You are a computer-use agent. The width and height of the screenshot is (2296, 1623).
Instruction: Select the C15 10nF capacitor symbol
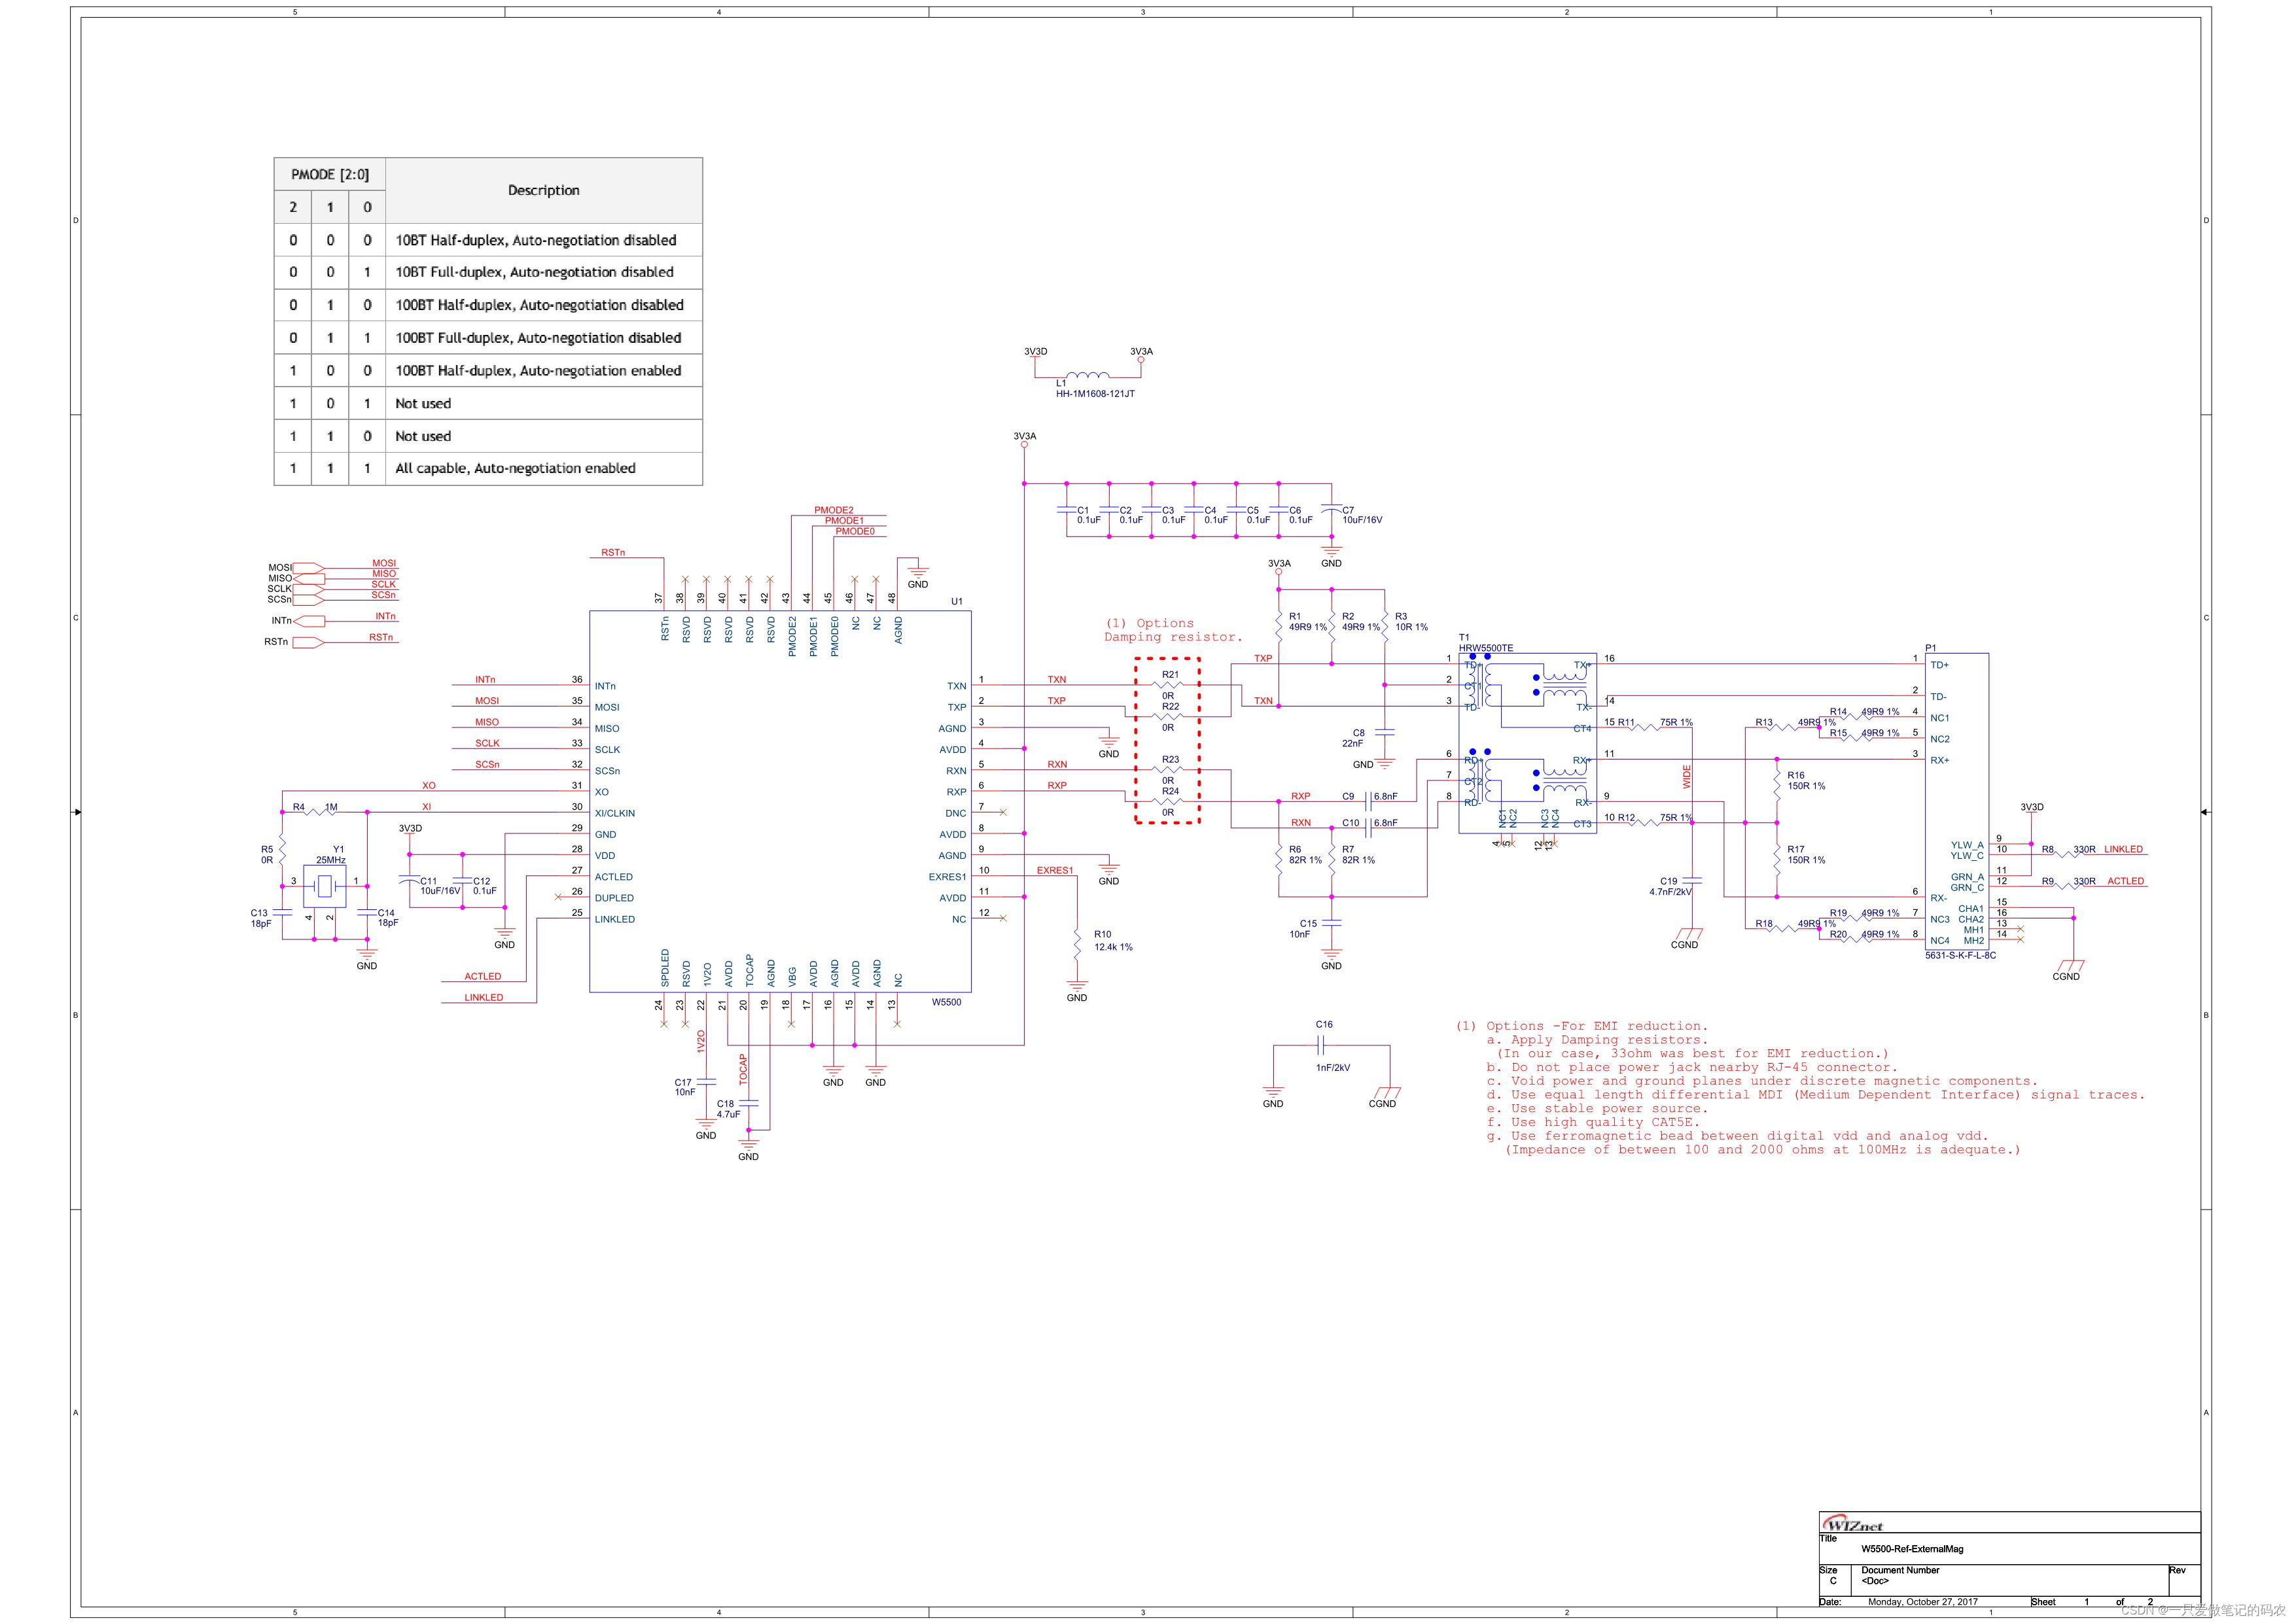(x=1332, y=923)
